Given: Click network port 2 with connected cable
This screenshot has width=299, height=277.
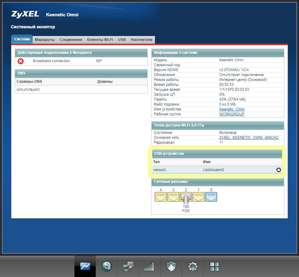Looking at the screenshot, I should [186, 197].
